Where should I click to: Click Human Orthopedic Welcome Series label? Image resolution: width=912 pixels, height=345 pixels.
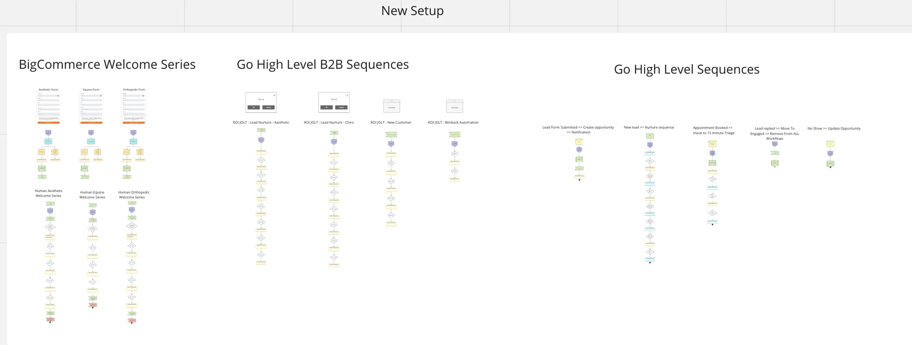pyautogui.click(x=134, y=195)
